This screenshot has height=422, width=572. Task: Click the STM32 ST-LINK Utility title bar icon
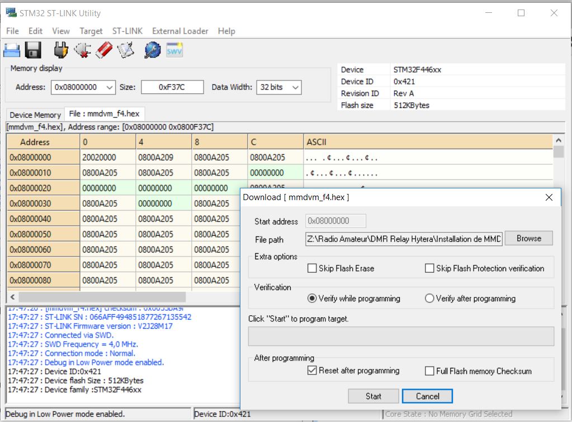(x=11, y=13)
